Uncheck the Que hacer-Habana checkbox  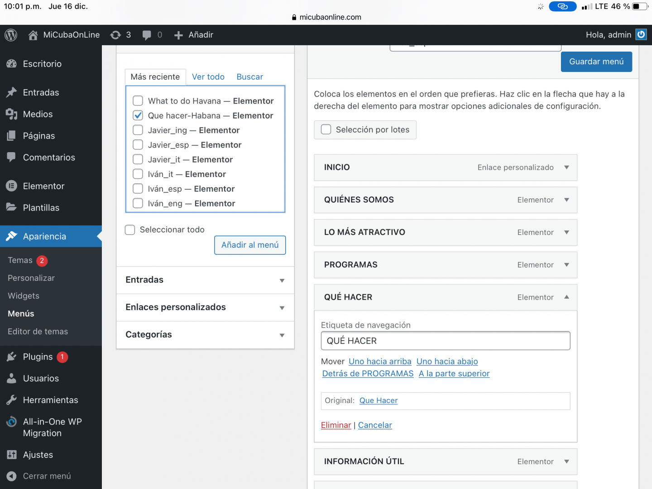138,115
